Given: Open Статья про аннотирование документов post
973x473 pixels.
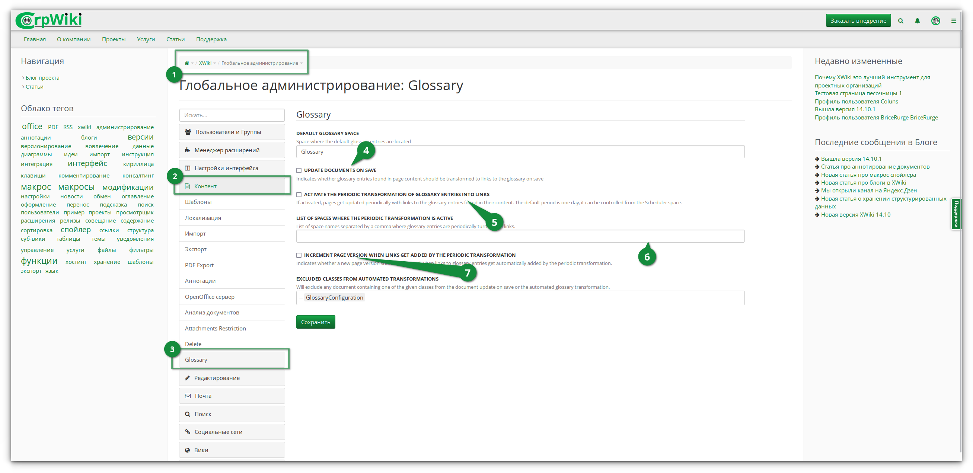Looking at the screenshot, I should (875, 167).
